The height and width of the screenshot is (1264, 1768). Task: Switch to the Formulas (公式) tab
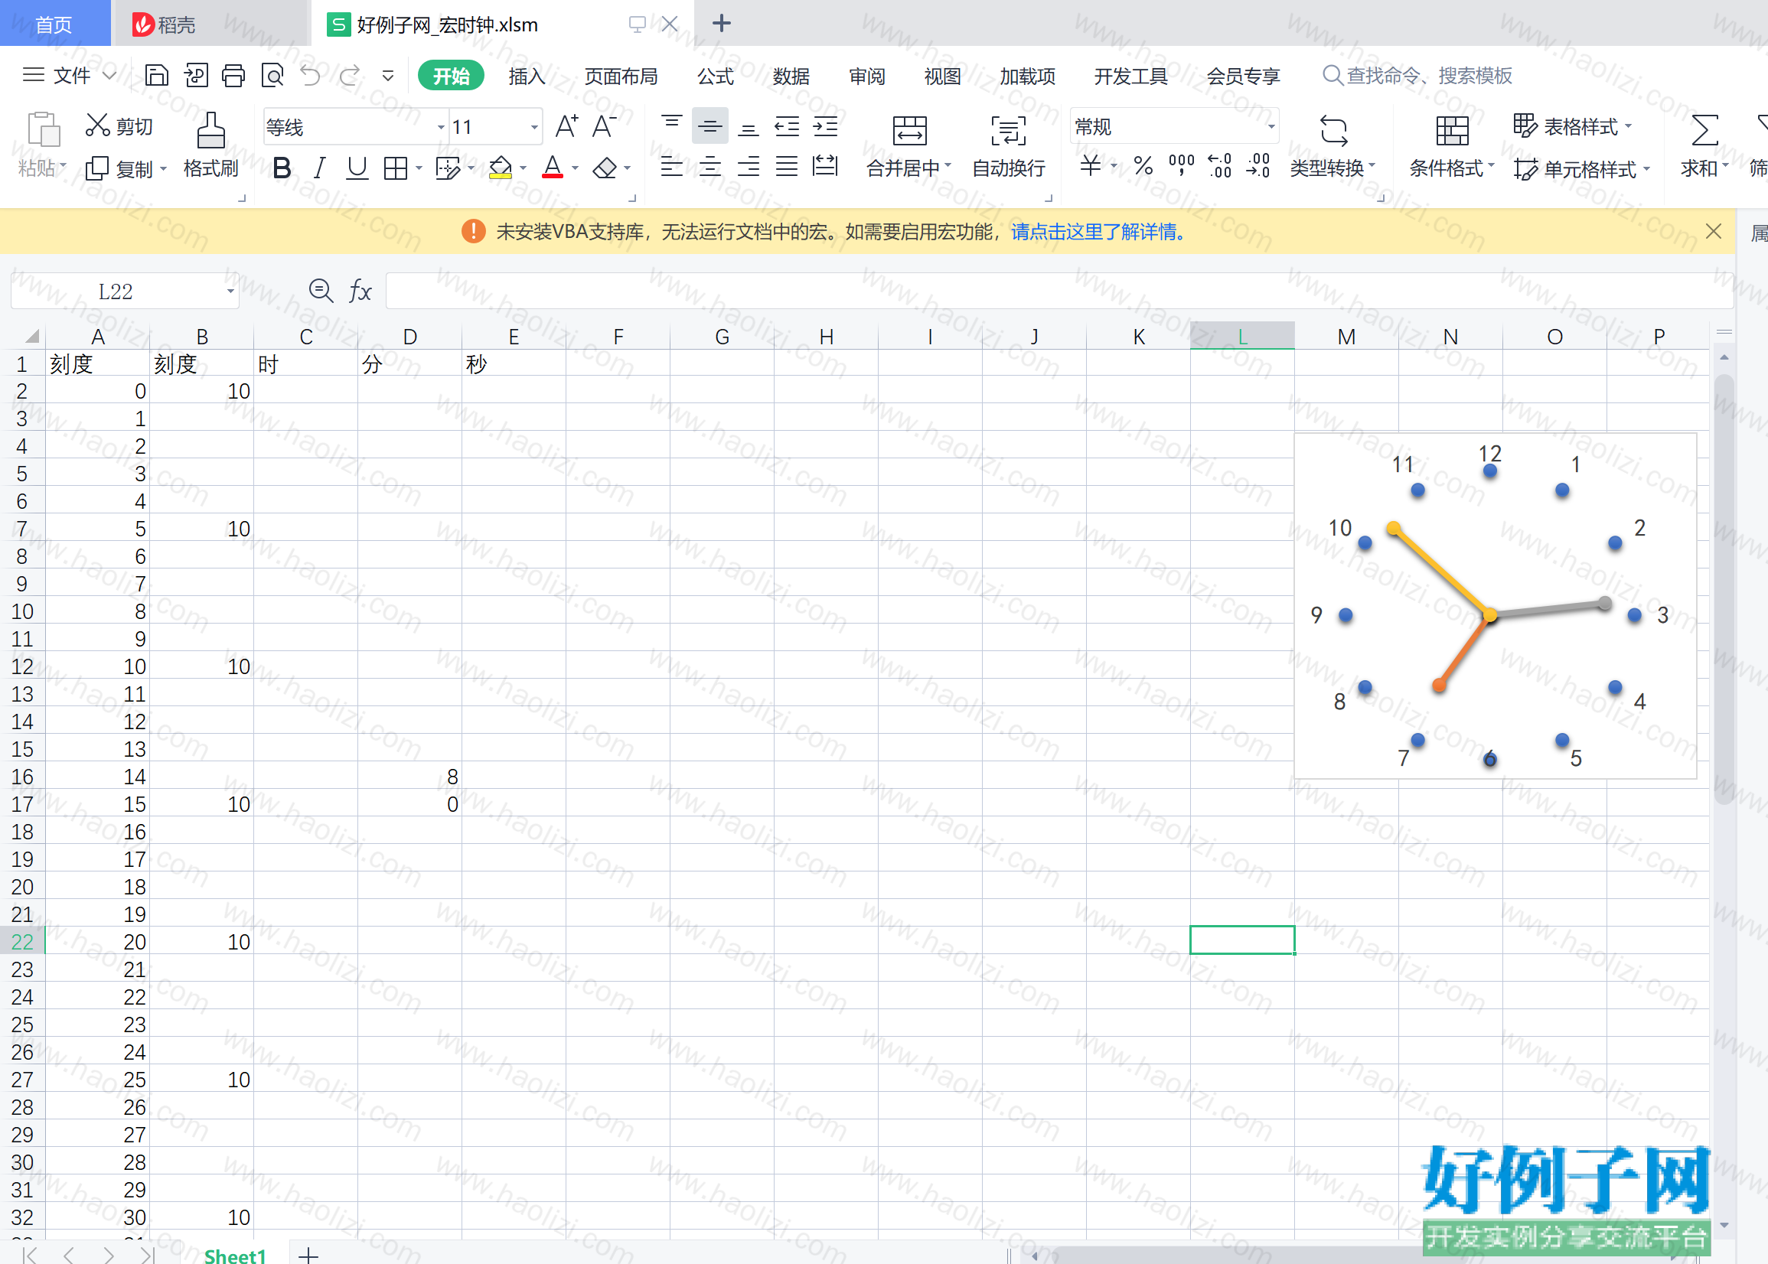point(716,76)
